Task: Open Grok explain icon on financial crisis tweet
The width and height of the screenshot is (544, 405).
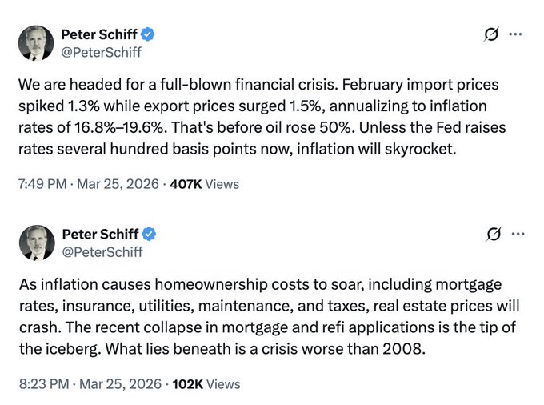Action: [491, 35]
